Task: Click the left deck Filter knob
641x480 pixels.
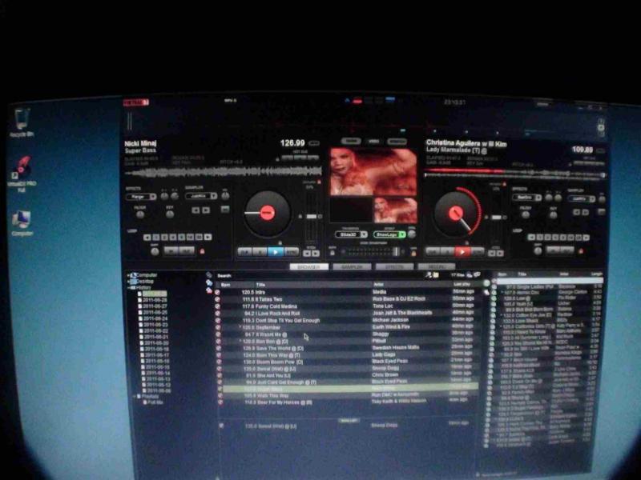Action: point(139,214)
